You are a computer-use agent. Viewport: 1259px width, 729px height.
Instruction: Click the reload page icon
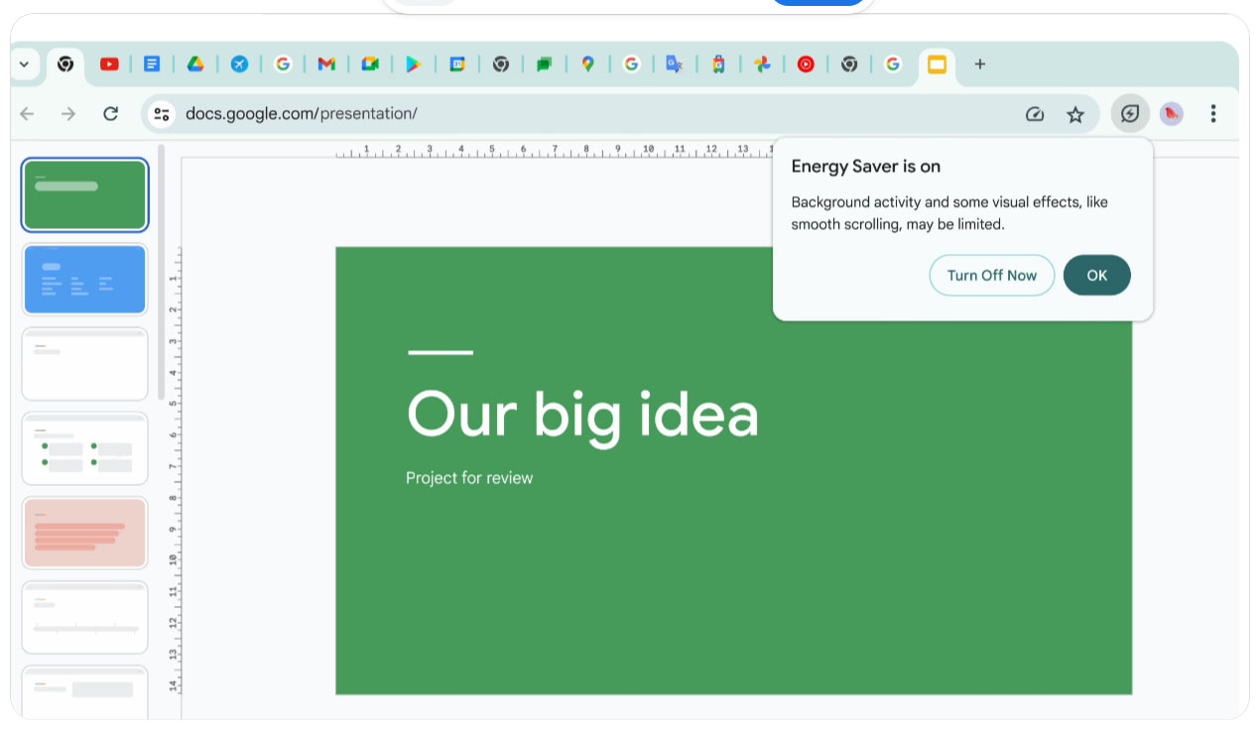[111, 114]
